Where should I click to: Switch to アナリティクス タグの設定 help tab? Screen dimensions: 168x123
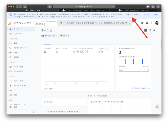pos(134,10)
